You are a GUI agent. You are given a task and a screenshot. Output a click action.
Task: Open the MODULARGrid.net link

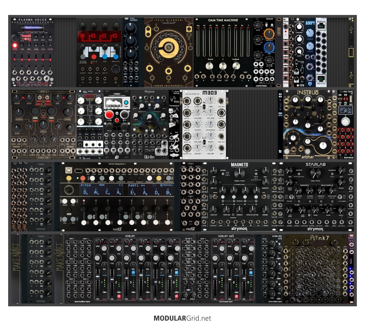(x=182, y=318)
